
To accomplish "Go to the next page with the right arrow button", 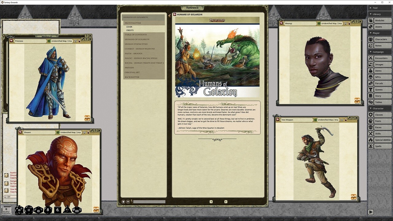I will pos(226,202).
